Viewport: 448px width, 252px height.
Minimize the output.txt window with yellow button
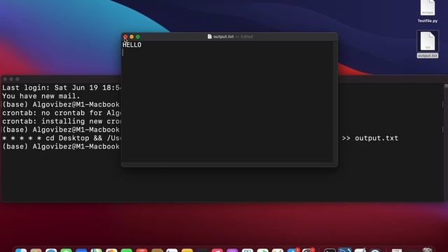coord(132,37)
